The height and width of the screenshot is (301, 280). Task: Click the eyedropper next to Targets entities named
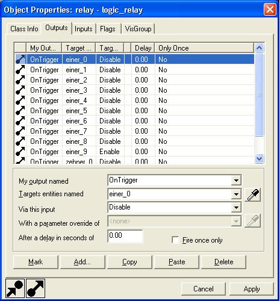point(253,194)
